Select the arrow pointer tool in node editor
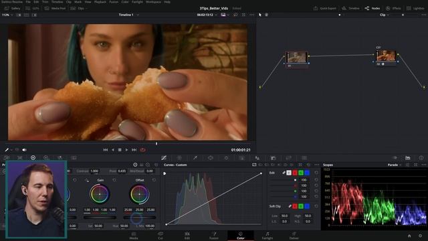The height and width of the screenshot is (241, 428). tap(260, 15)
